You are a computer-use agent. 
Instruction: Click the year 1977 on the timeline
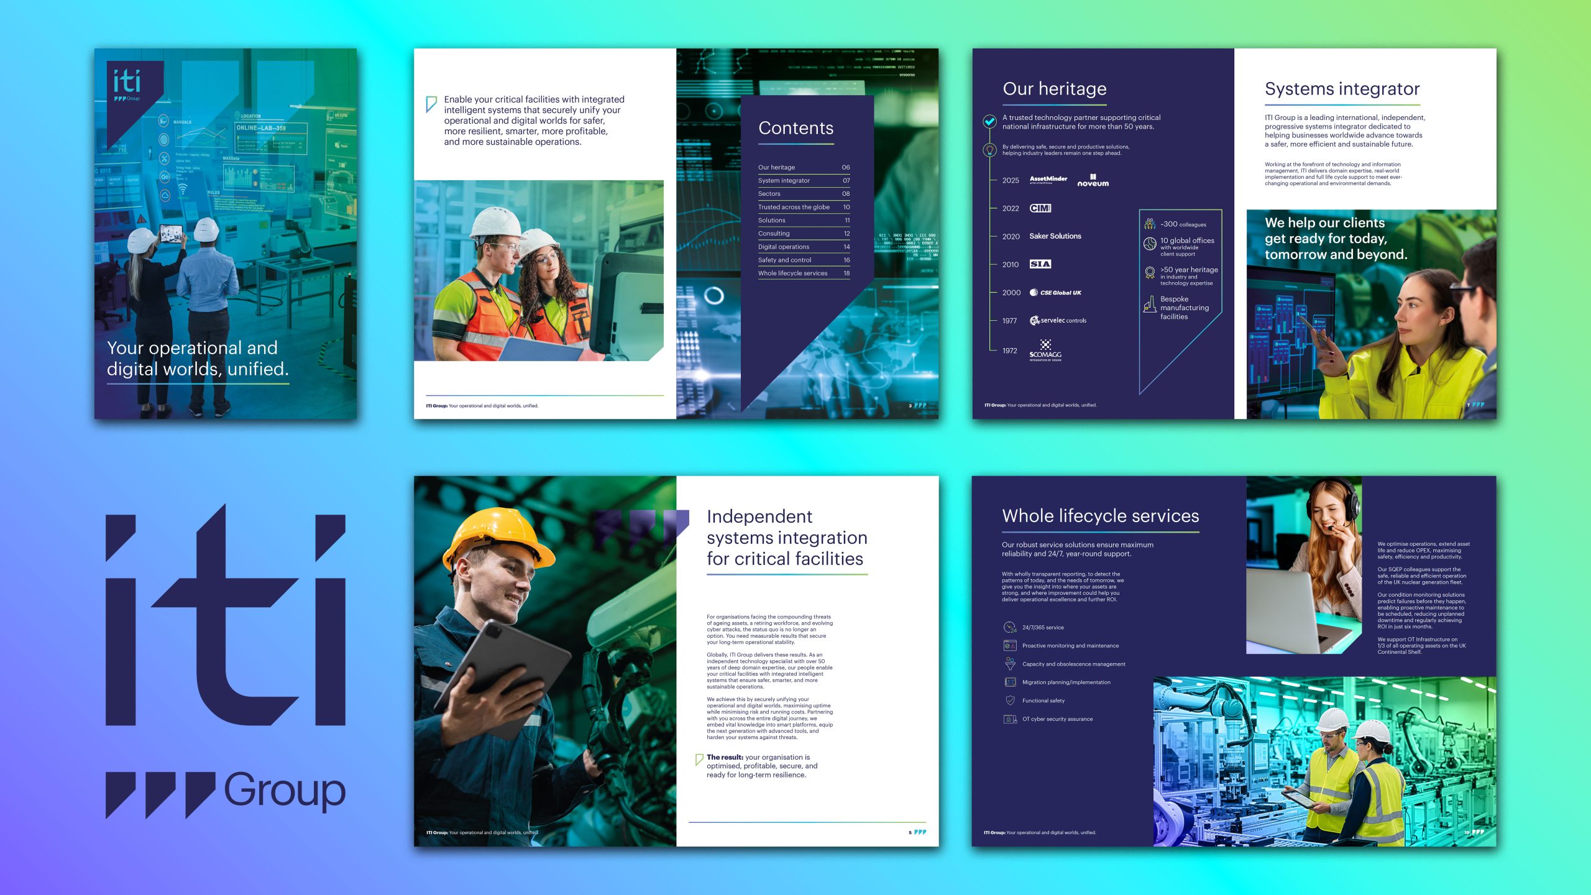[1010, 321]
